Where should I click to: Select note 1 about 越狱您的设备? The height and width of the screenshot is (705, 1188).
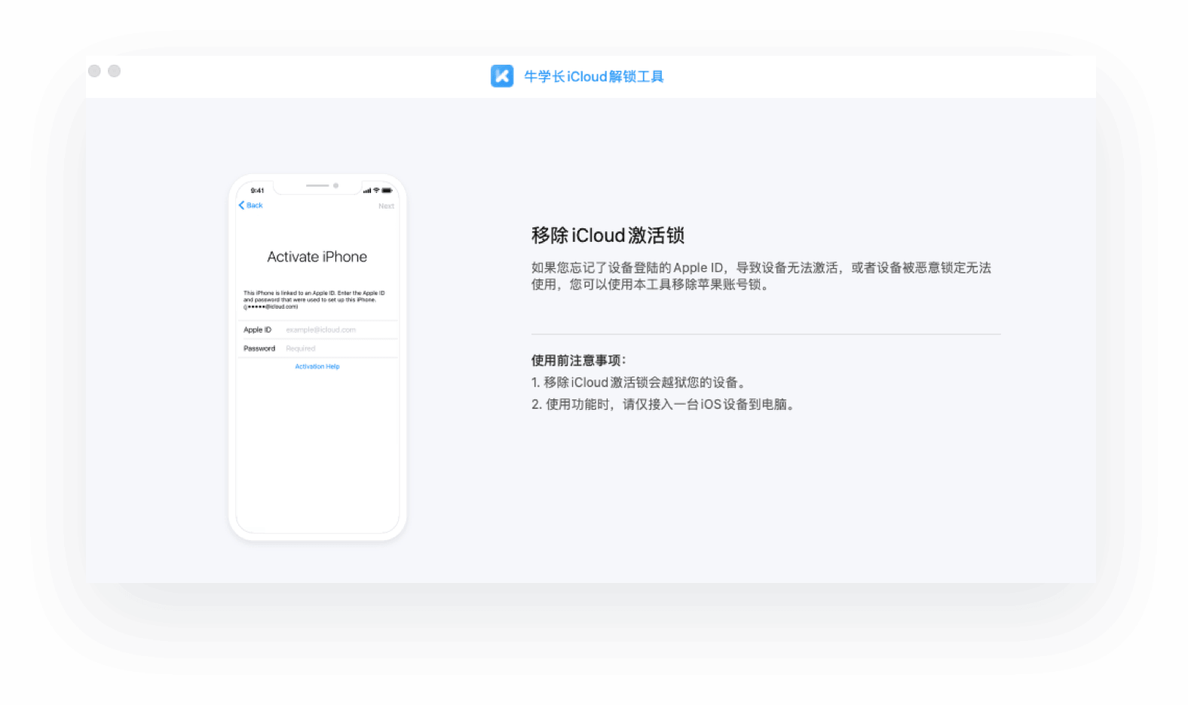click(x=640, y=383)
